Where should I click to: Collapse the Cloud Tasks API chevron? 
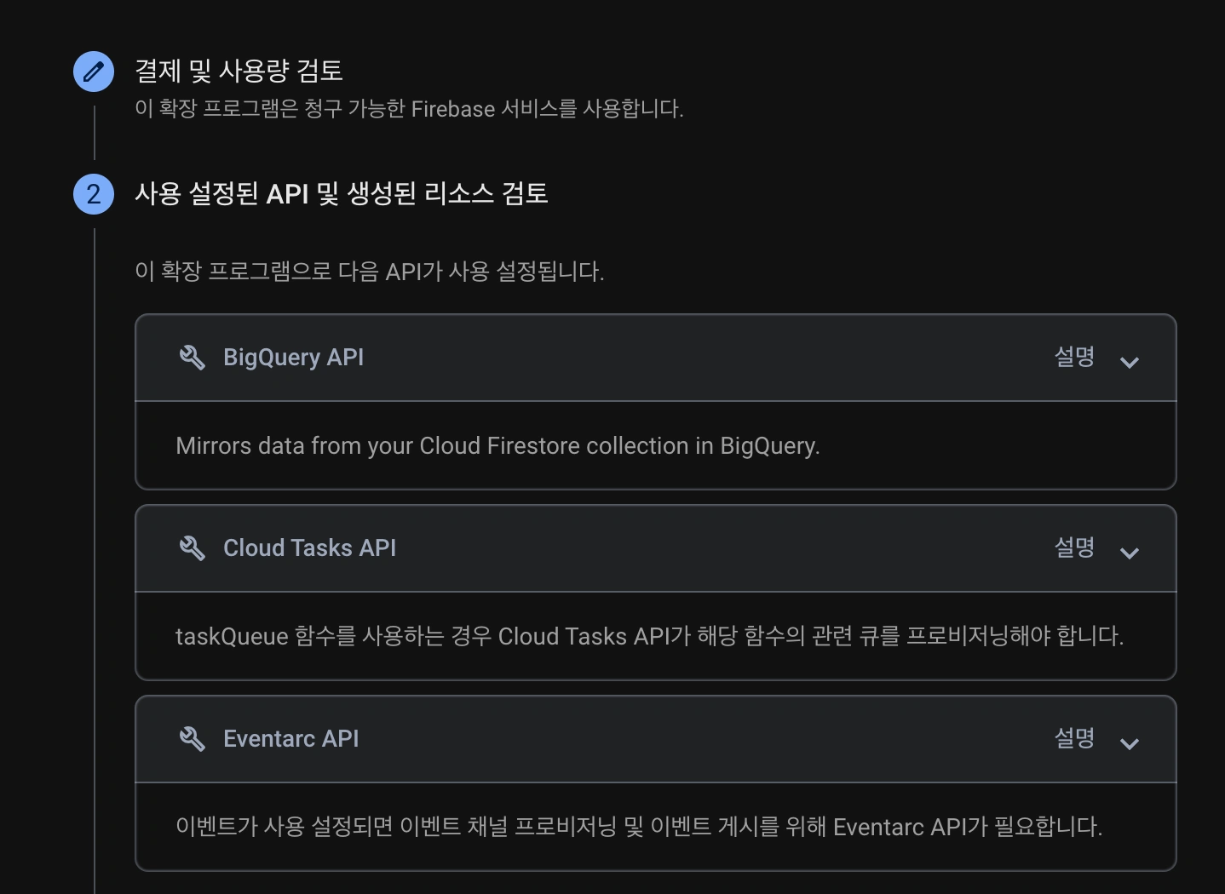(1130, 553)
